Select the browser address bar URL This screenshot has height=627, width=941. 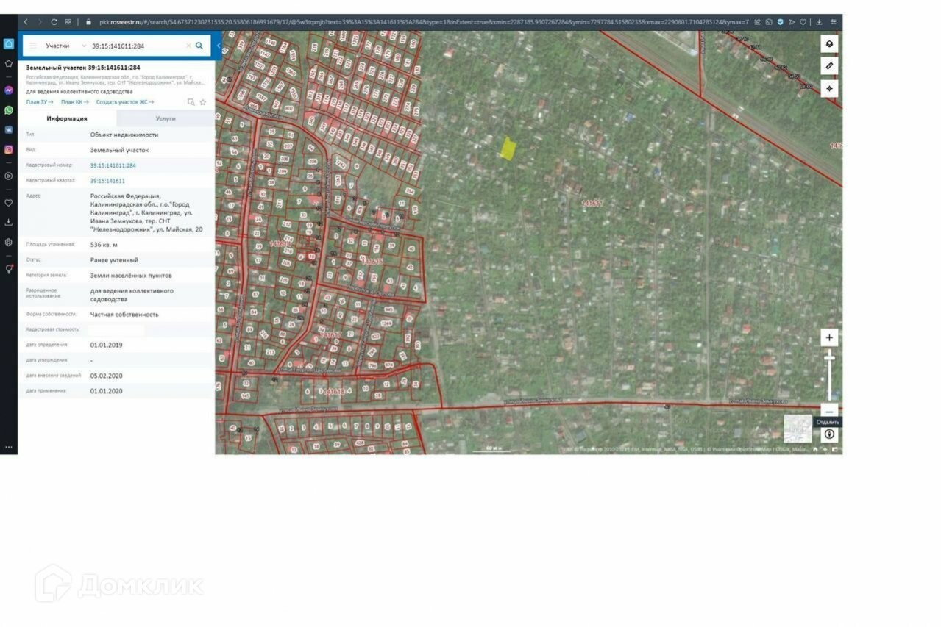coord(423,22)
